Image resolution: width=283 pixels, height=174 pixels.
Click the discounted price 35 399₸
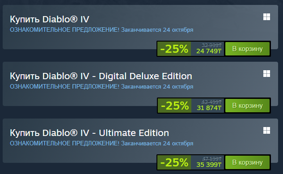(209, 165)
